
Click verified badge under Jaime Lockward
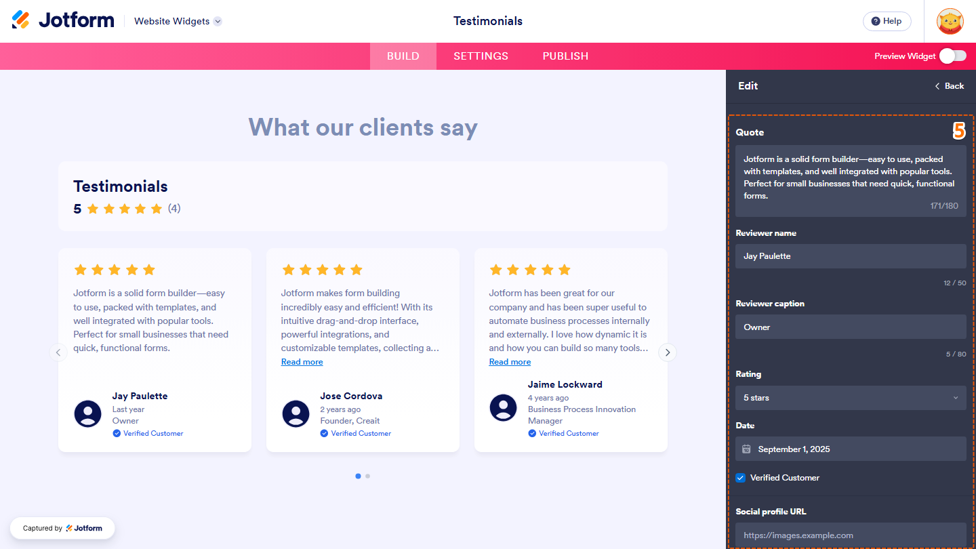(x=564, y=433)
